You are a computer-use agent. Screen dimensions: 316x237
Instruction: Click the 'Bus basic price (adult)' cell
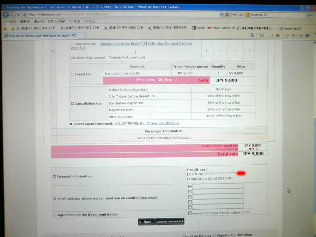click(x=137, y=73)
